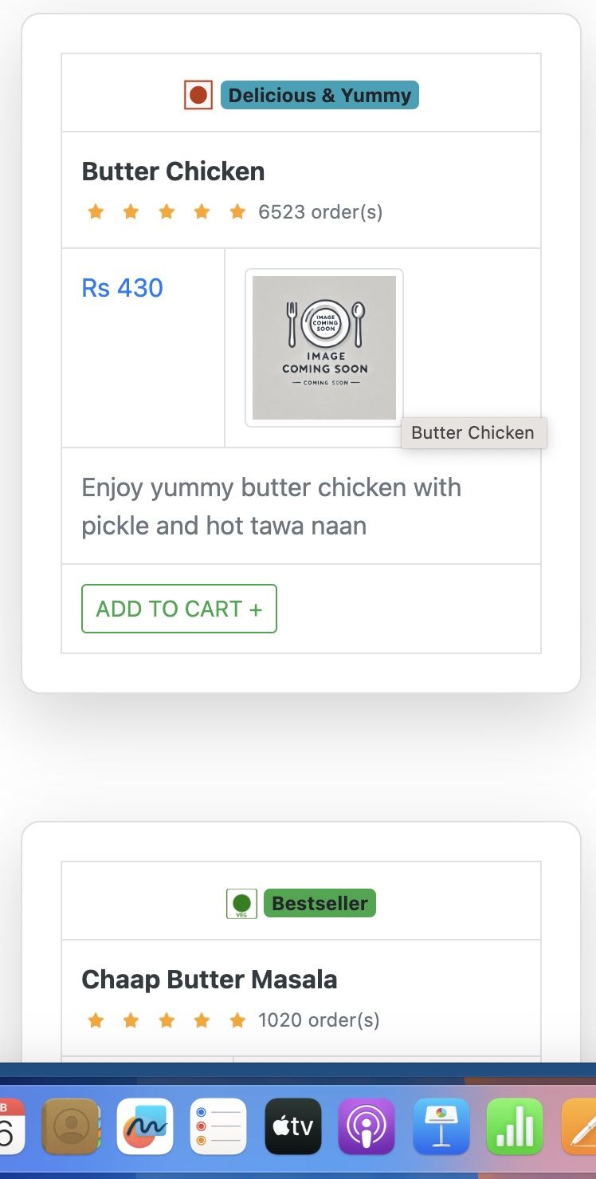
Task: Click the first Butter Chicken rating star
Action: pyautogui.click(x=96, y=212)
